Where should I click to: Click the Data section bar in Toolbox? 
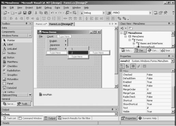coord(17,28)
